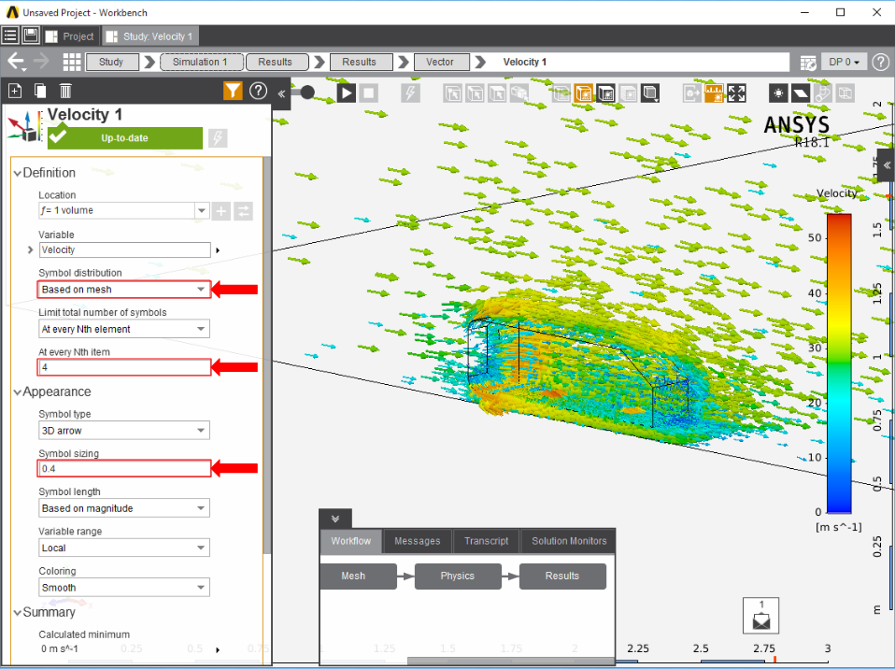Screen dimensions: 895x669
Task: Toggle the orange ruler legend icon
Action: coord(714,93)
